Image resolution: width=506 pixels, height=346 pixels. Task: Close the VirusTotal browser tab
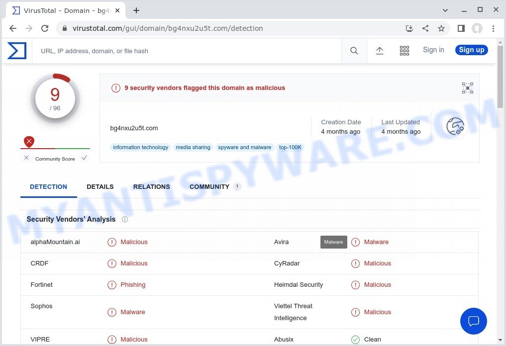click(117, 10)
